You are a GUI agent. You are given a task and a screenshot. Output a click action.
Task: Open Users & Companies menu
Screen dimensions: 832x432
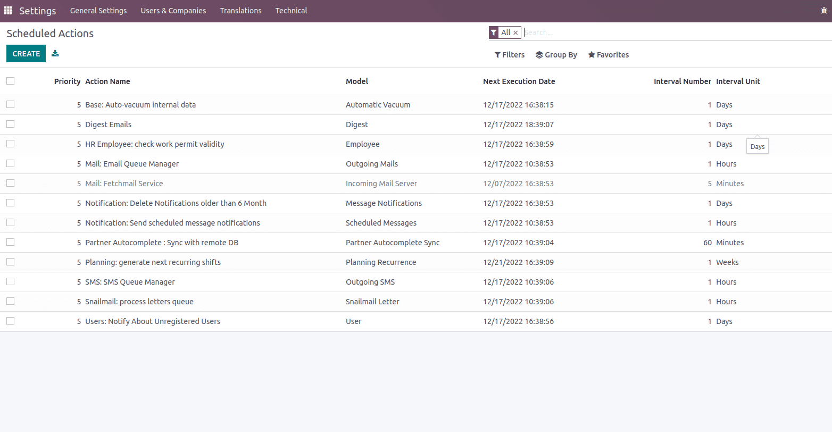(173, 11)
